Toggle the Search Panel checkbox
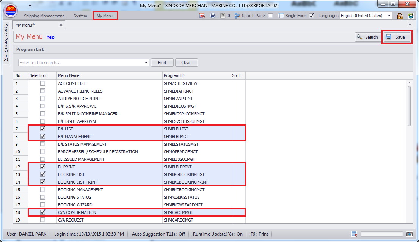 pos(271,16)
